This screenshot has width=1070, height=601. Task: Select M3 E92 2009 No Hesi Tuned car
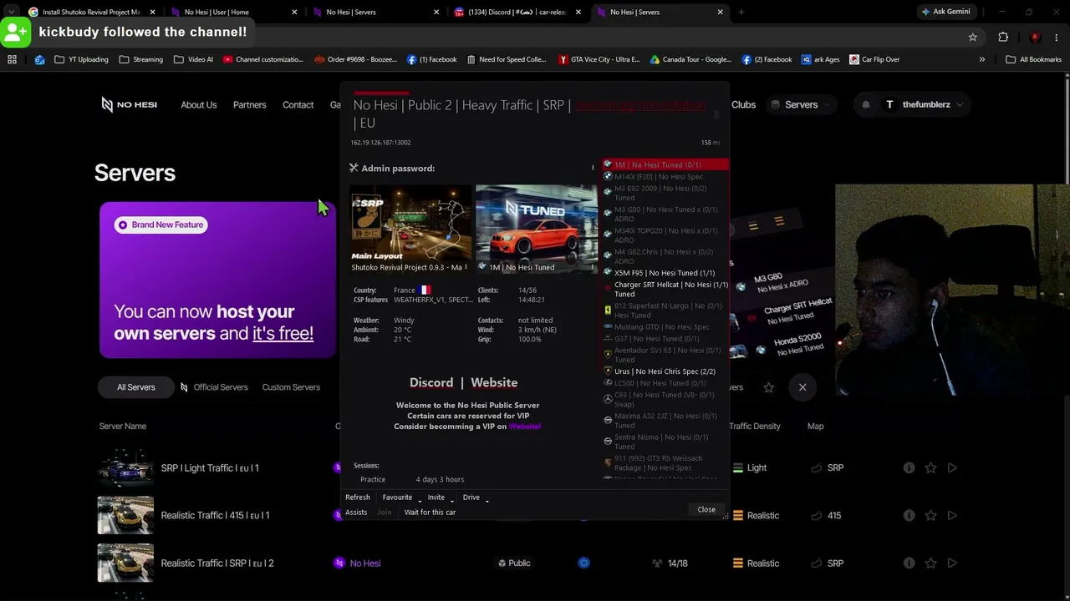(665, 194)
